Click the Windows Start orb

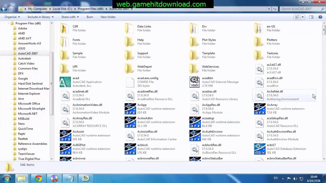click(x=7, y=178)
